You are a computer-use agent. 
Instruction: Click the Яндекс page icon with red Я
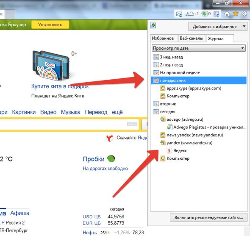[x=169, y=150]
